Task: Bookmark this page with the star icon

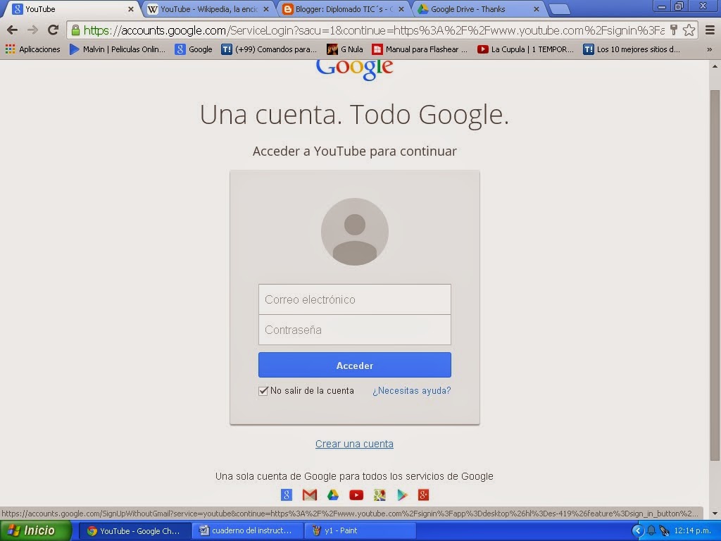Action: pos(689,30)
